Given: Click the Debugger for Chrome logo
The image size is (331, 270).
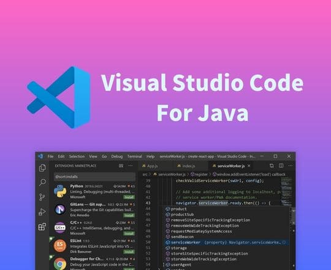Looking at the screenshot, I should pyautogui.click(x=60, y=264).
